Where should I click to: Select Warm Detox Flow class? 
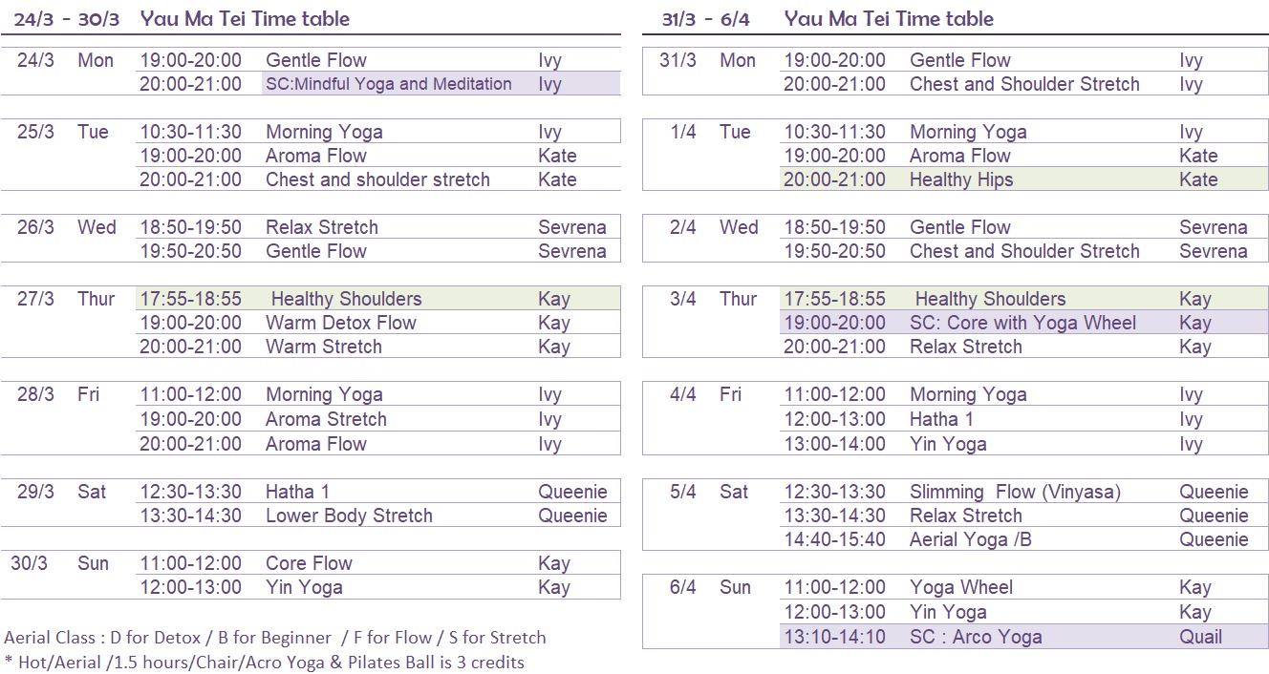coord(341,323)
